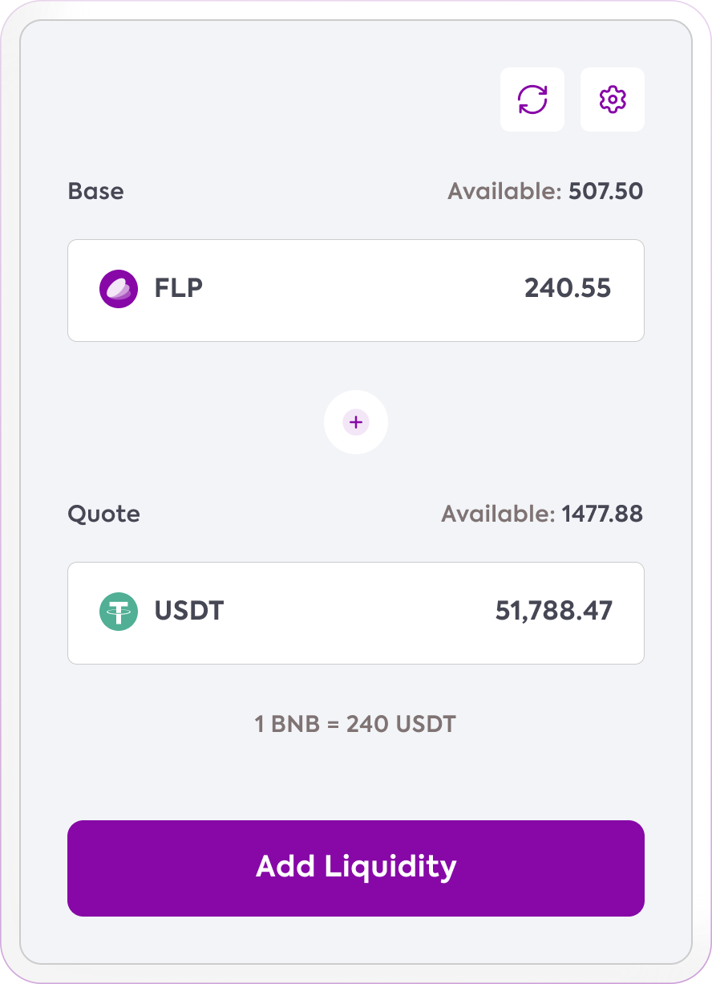Screen dimensions: 712x984
Task: Click the white circle around the plus sign
Action: 356,422
